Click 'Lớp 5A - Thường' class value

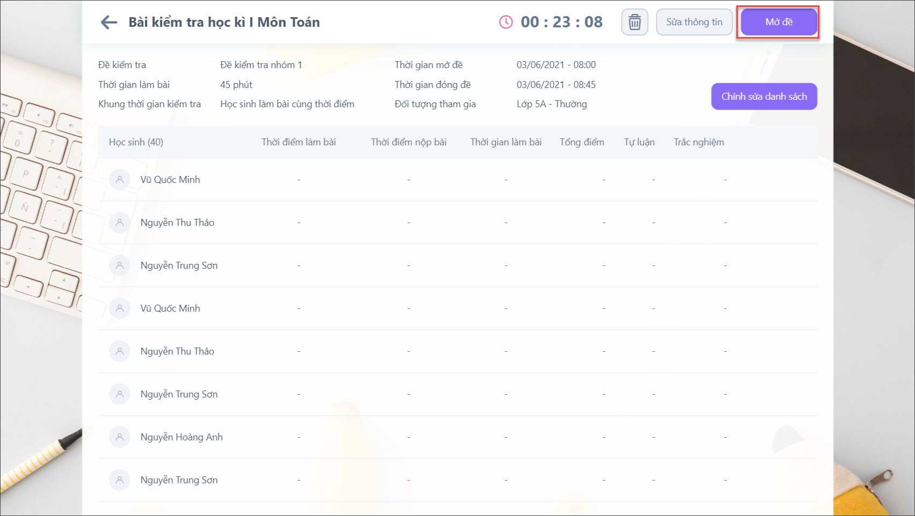(x=552, y=104)
